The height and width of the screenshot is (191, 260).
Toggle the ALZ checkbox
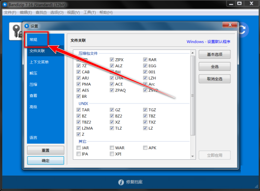coord(112,66)
